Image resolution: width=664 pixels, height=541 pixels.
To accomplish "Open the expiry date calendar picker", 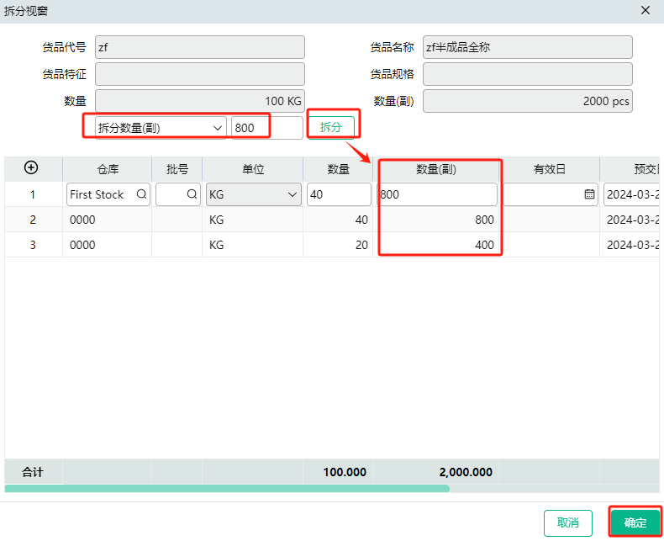I will 589,194.
